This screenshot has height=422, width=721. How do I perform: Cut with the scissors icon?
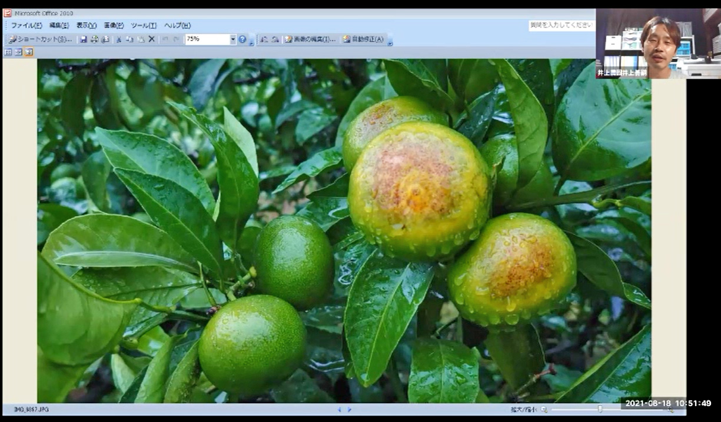tap(118, 39)
